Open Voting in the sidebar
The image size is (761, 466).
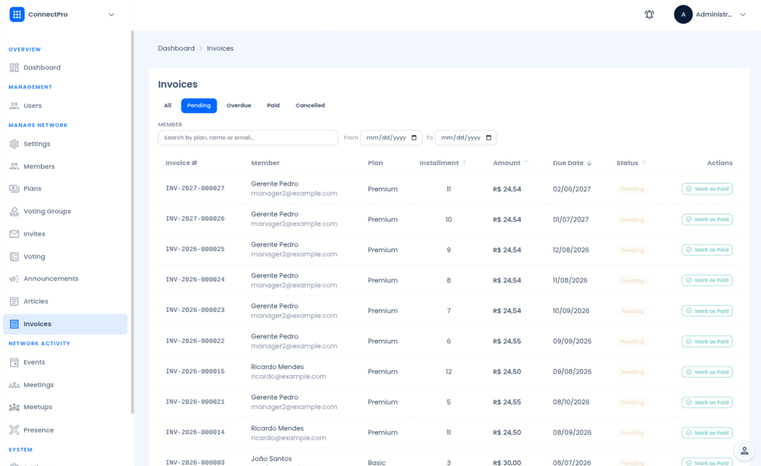[66, 257]
